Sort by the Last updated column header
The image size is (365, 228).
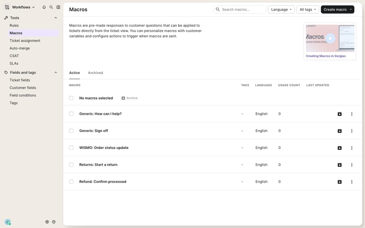click(x=318, y=85)
